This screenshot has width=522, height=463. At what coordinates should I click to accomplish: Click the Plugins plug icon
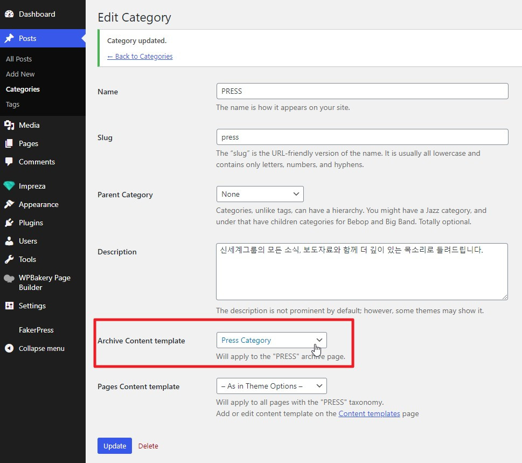pos(9,223)
